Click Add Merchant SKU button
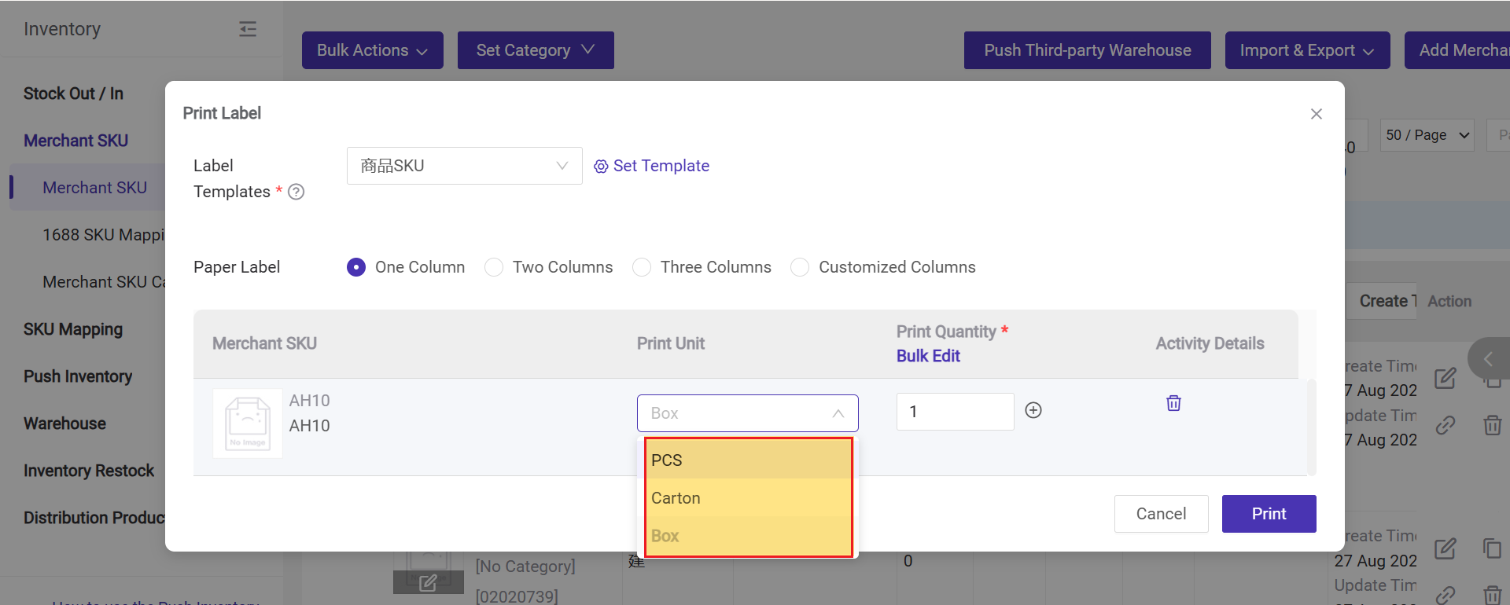This screenshot has height=605, width=1510. coord(1457,50)
